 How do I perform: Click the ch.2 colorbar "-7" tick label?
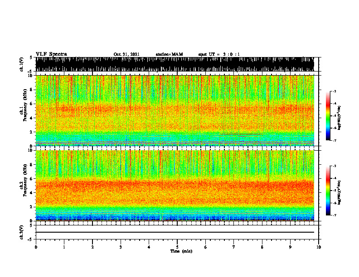tap(335, 215)
